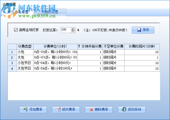Select the 小包 cell

25,52
